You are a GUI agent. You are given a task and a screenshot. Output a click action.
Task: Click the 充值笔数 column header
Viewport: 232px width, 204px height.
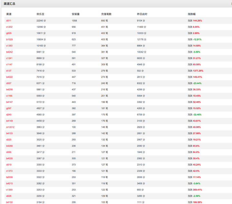point(106,14)
